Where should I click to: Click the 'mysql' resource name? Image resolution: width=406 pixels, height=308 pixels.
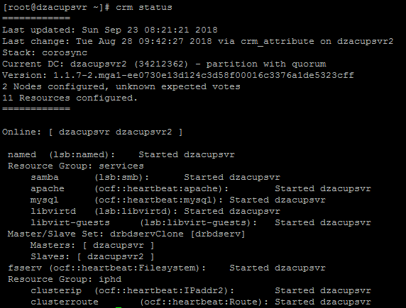(x=45, y=200)
